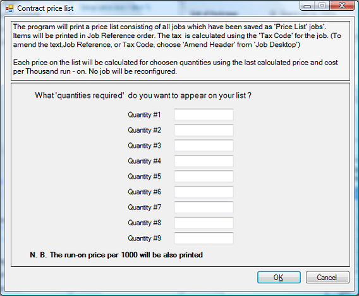Place cursor in Quantity #5 field
Screen dimensions: 359x296
[x=204, y=176]
